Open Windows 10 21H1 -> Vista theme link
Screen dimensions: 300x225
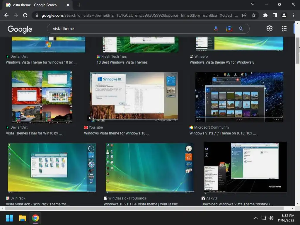pyautogui.click(x=141, y=204)
